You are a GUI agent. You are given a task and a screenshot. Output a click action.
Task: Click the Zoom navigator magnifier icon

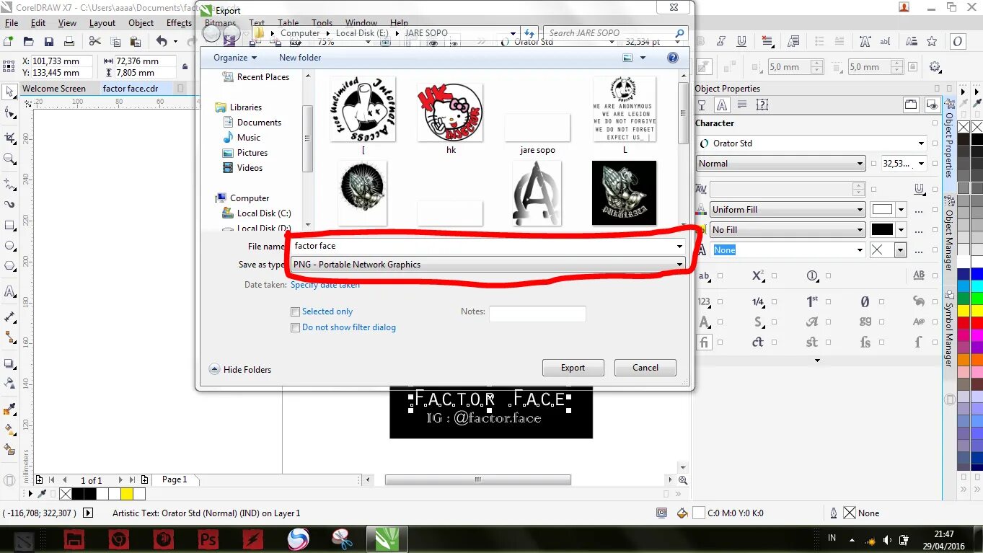pyautogui.click(x=682, y=480)
